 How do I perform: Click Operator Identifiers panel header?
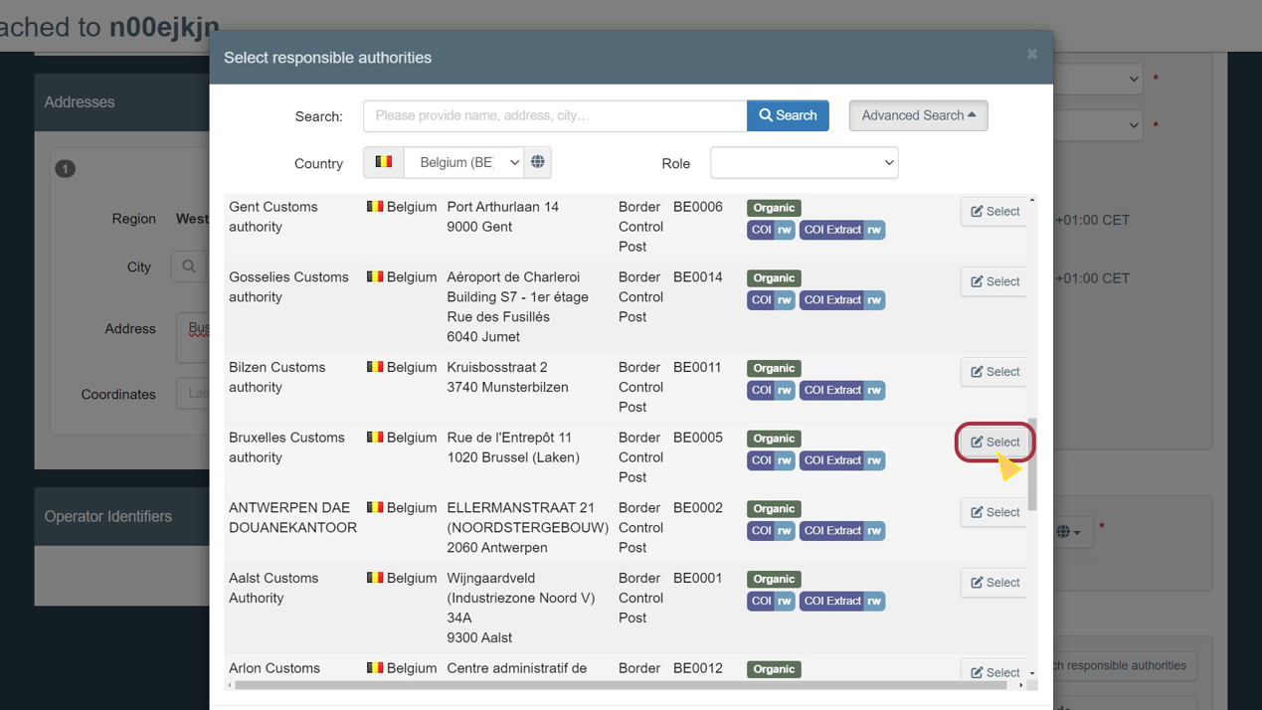[x=122, y=516]
